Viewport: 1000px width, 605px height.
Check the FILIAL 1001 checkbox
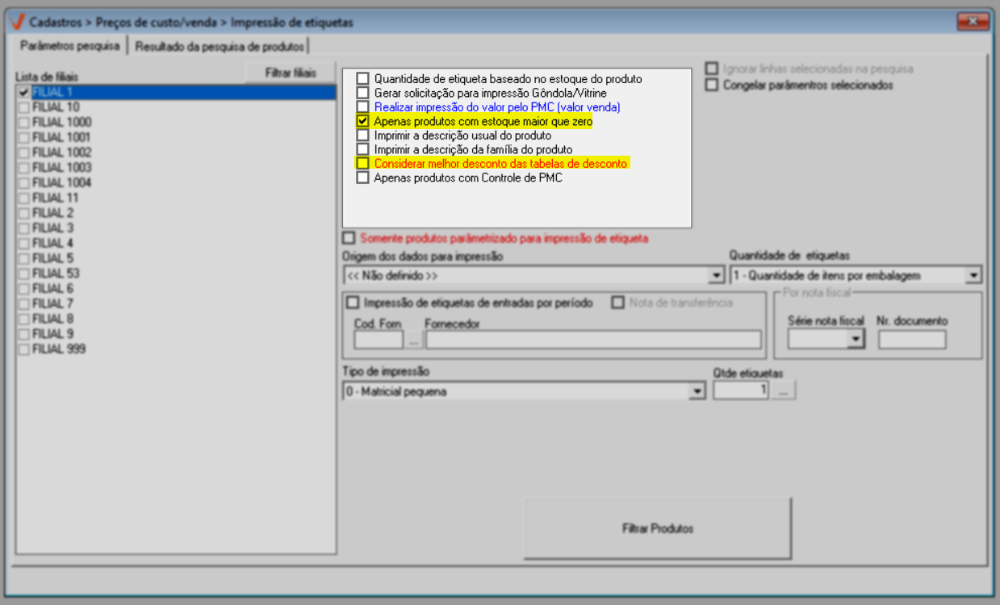23,138
